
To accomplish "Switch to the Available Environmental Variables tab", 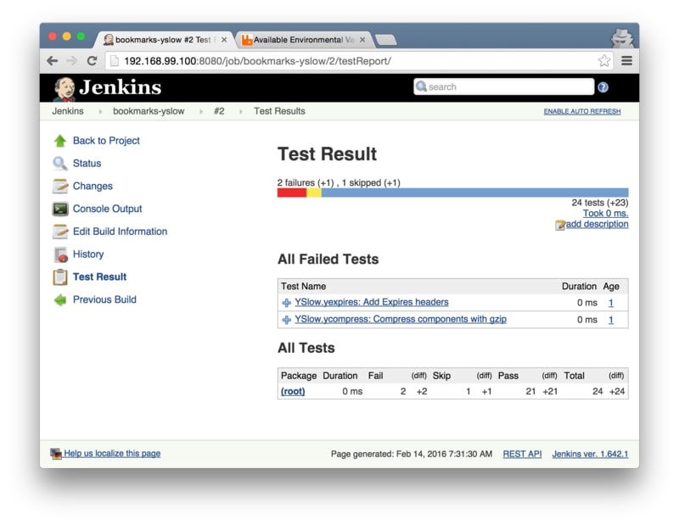I will 301,40.
